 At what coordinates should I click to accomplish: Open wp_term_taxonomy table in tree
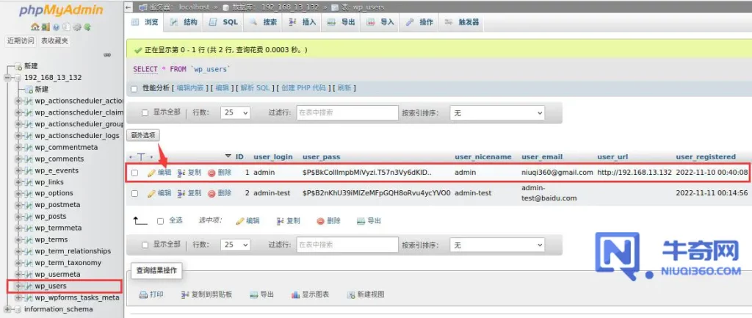[68, 263]
